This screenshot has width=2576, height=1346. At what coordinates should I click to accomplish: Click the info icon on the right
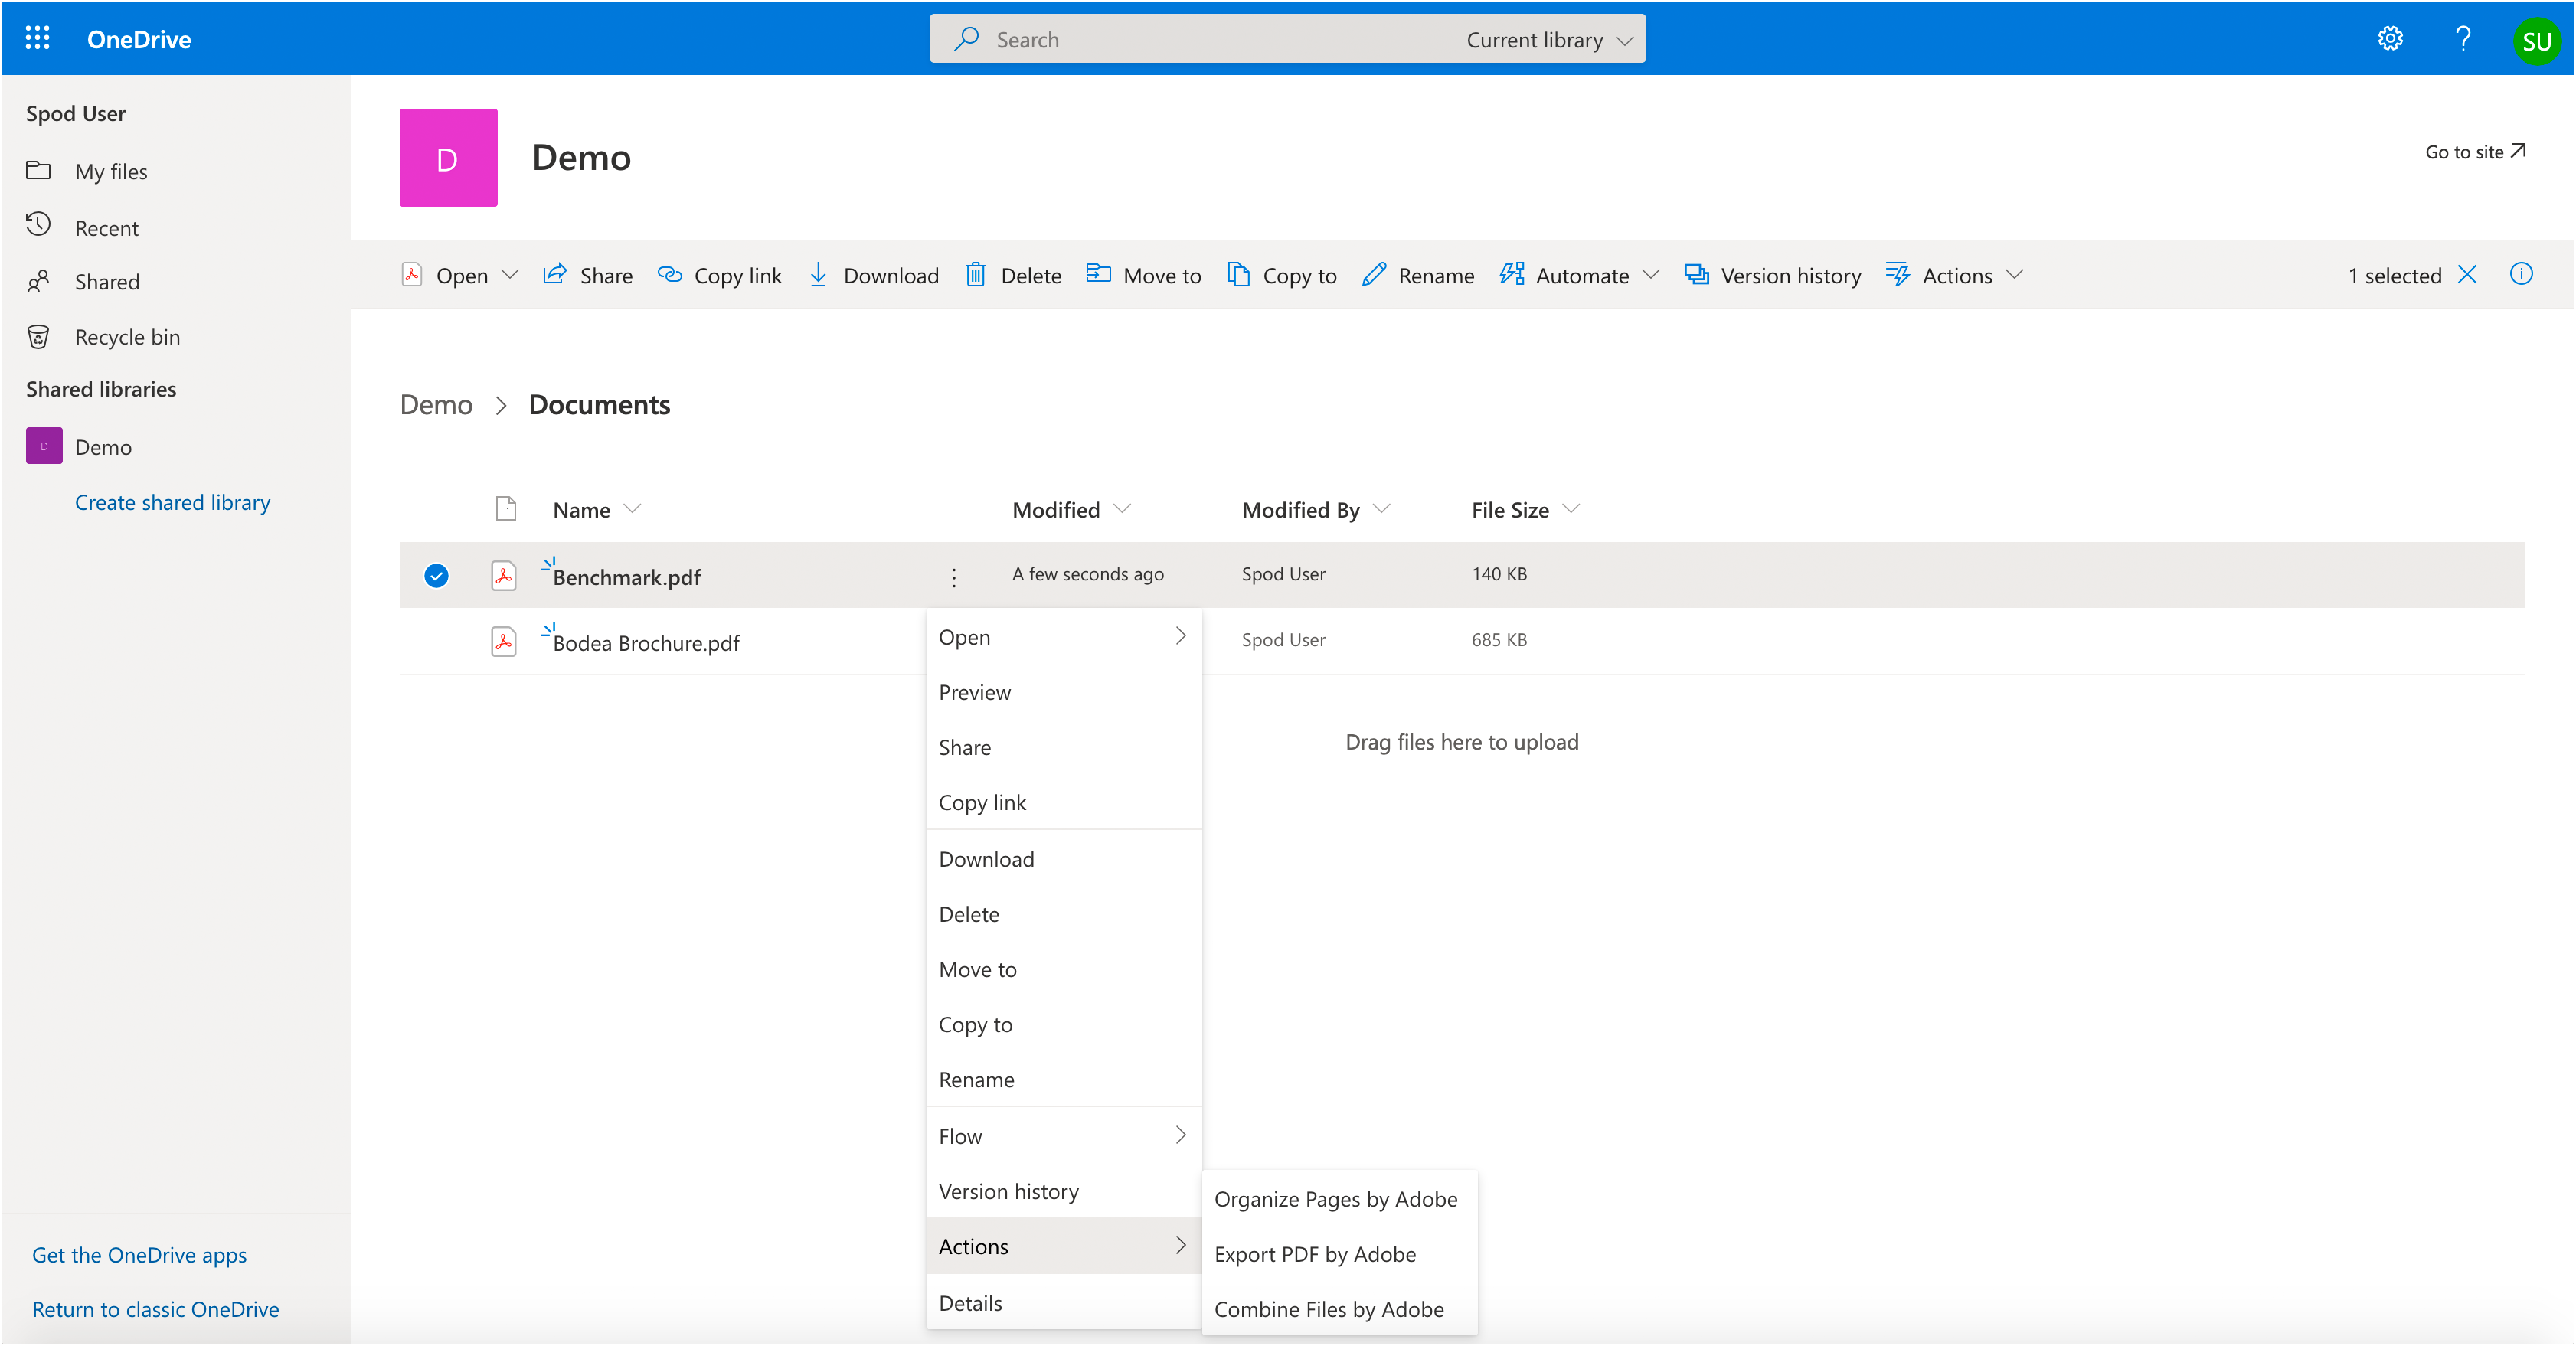2522,274
